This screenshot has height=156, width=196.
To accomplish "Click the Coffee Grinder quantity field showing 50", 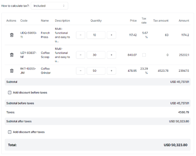I will 96,71.
